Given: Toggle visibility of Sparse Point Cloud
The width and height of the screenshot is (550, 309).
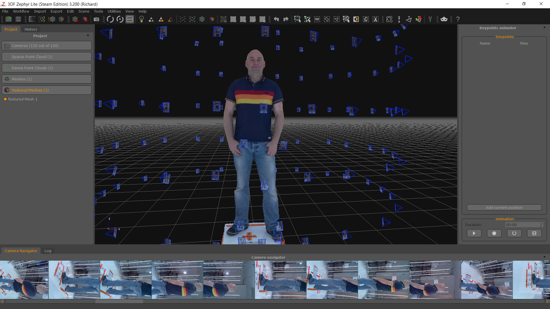Looking at the screenshot, I should [6, 57].
